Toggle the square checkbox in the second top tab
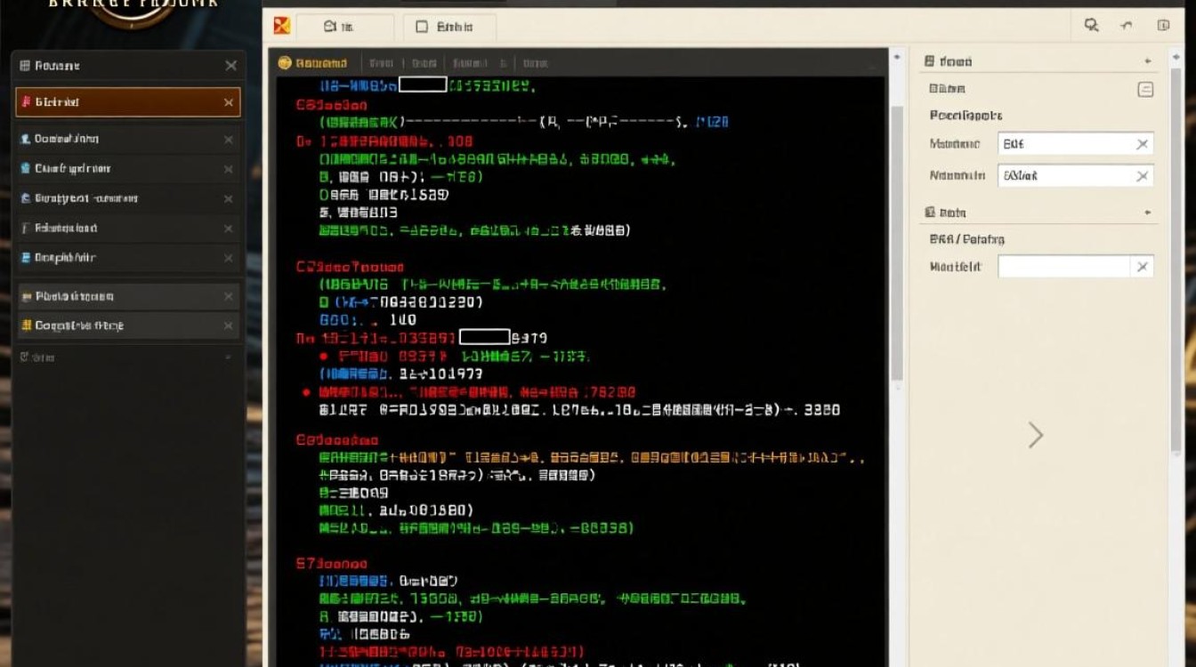This screenshot has height=667, width=1196. pos(423,28)
